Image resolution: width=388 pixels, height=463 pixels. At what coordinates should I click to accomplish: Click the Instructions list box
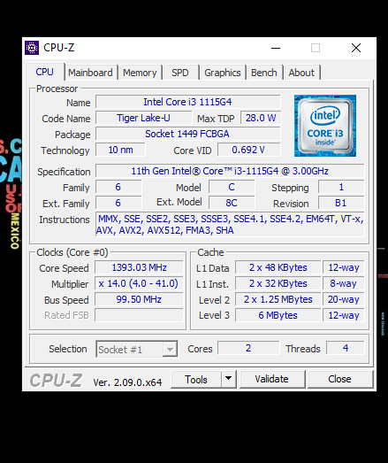pos(230,225)
